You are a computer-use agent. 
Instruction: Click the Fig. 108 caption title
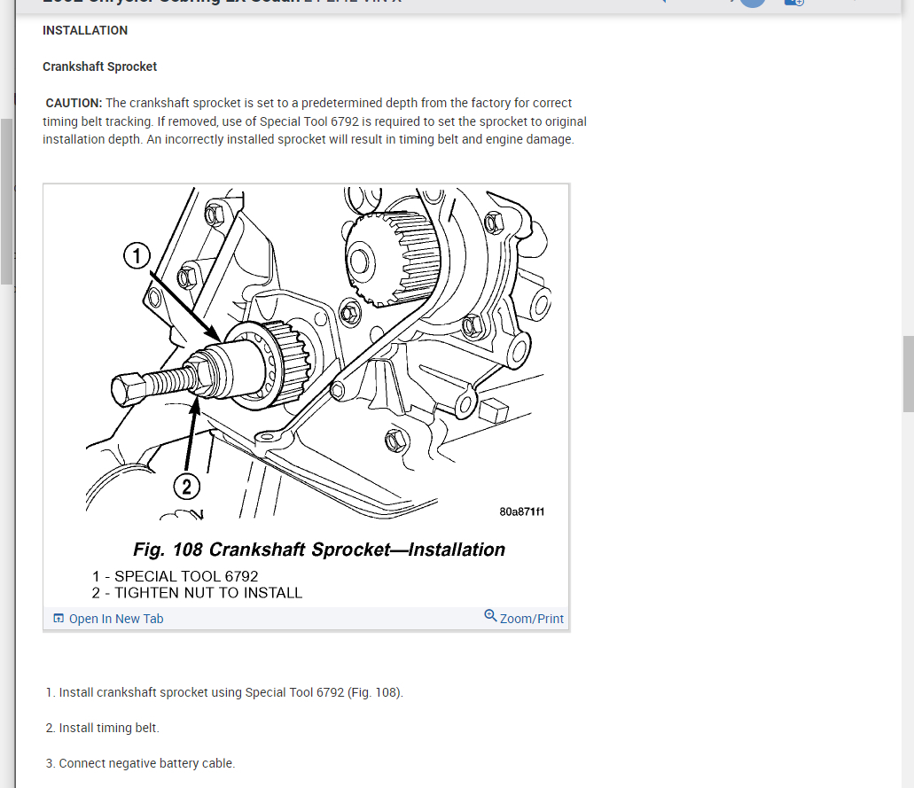pyautogui.click(x=319, y=550)
